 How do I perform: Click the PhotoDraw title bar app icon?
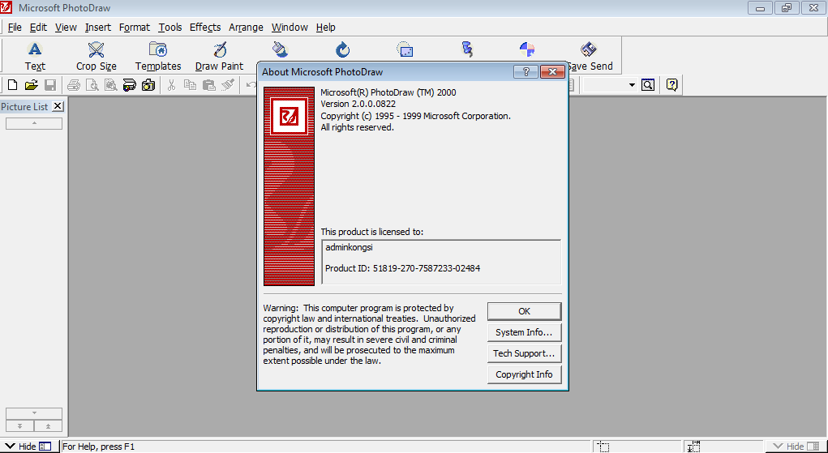(x=6, y=8)
